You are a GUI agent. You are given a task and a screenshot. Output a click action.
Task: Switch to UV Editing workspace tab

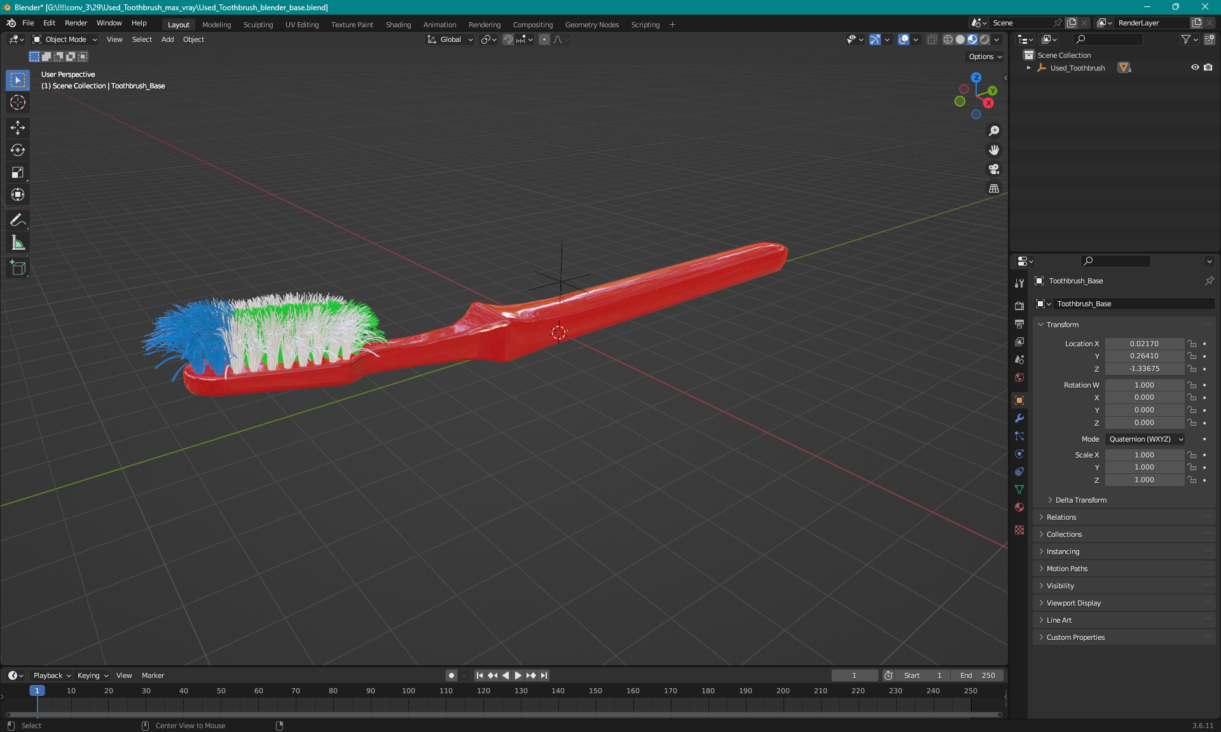coord(302,25)
